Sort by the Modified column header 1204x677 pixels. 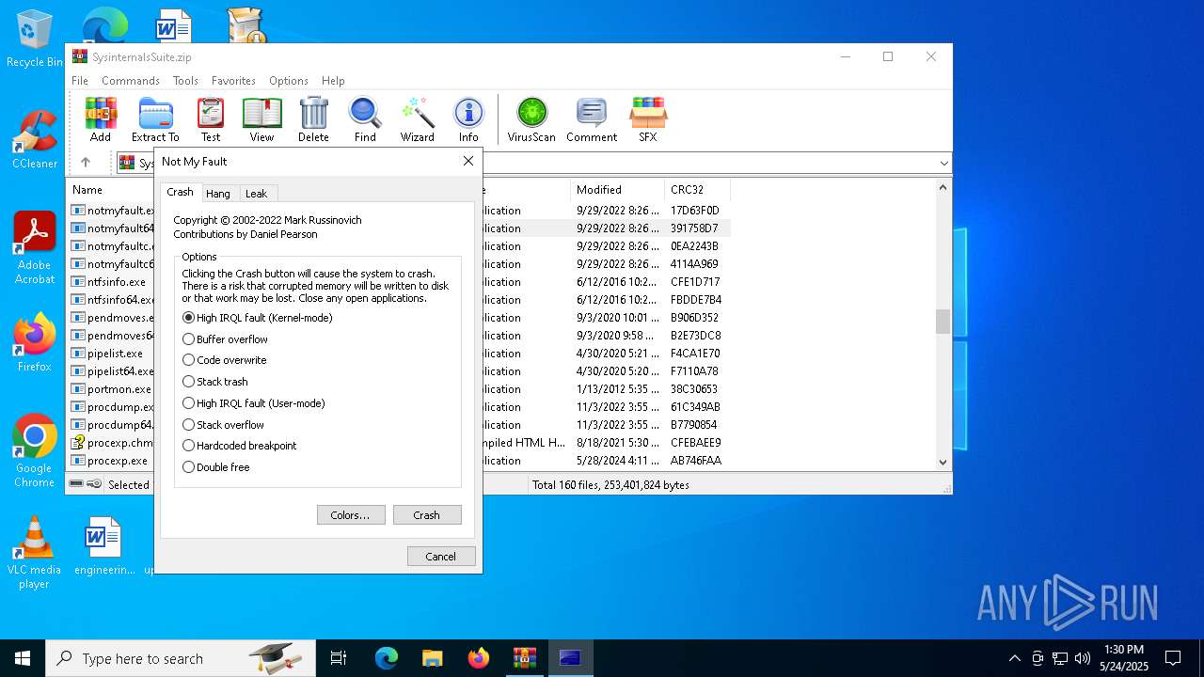tap(617, 190)
